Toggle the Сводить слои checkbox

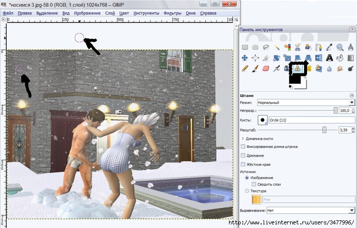click(x=253, y=184)
